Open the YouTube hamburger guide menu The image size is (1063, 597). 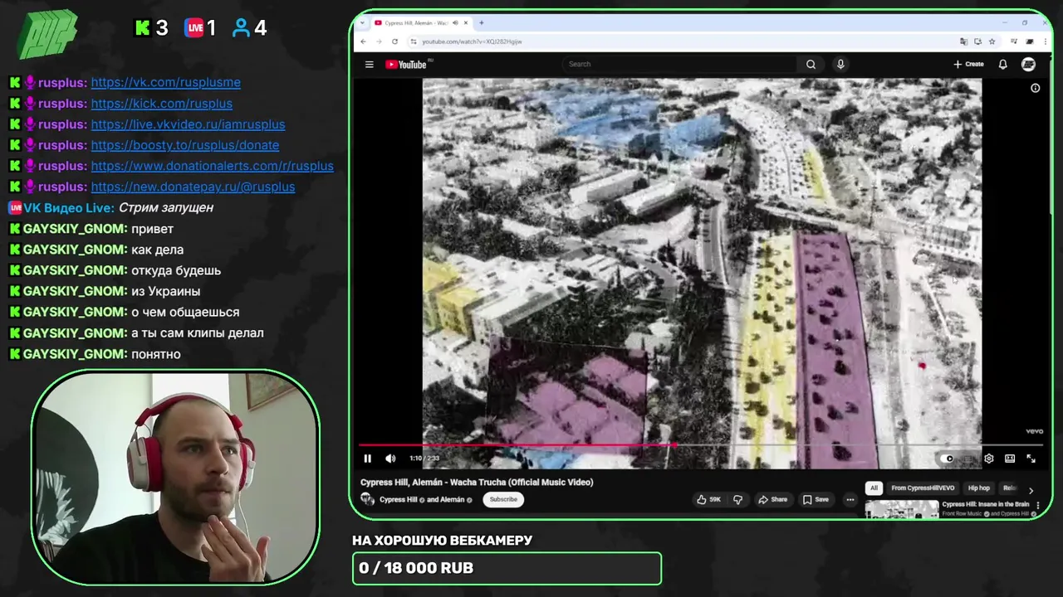[x=370, y=64]
